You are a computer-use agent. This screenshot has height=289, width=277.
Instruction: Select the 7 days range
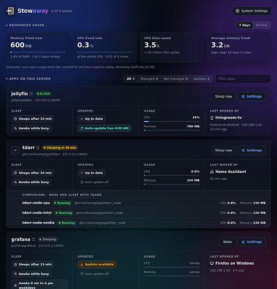click(x=245, y=25)
